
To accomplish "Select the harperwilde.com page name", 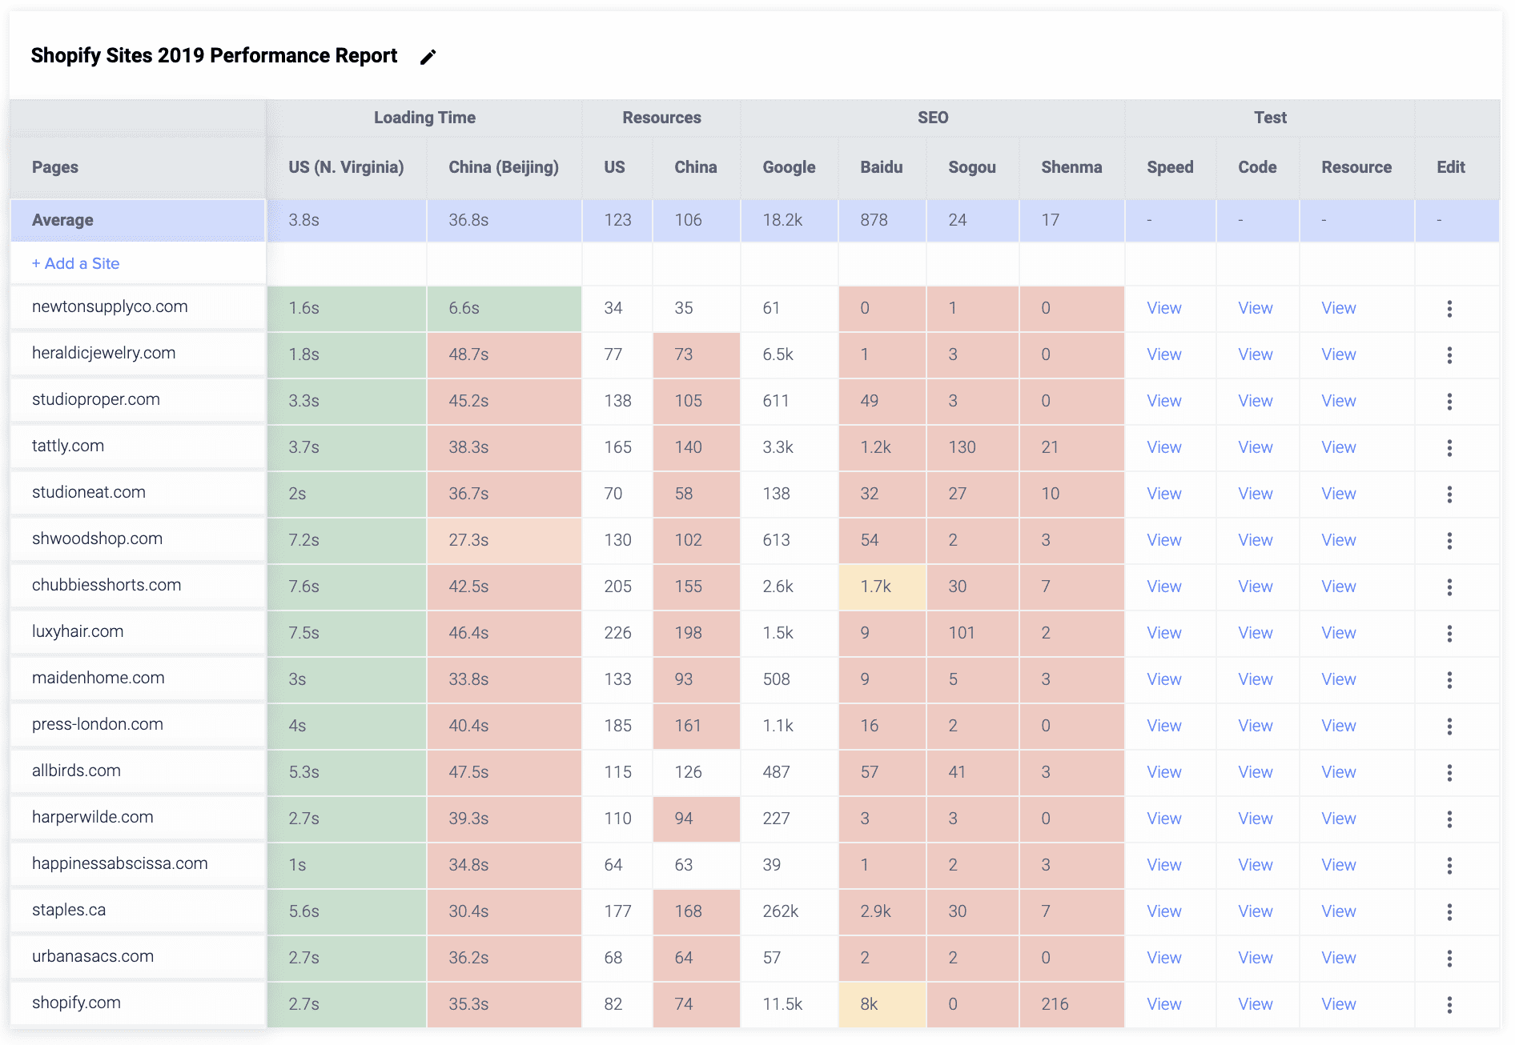I will [x=93, y=817].
